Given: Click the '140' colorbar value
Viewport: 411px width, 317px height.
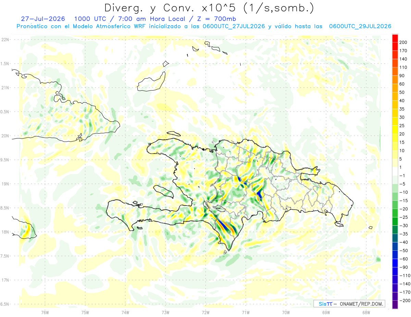Looking at the screenshot, I should (403, 59).
